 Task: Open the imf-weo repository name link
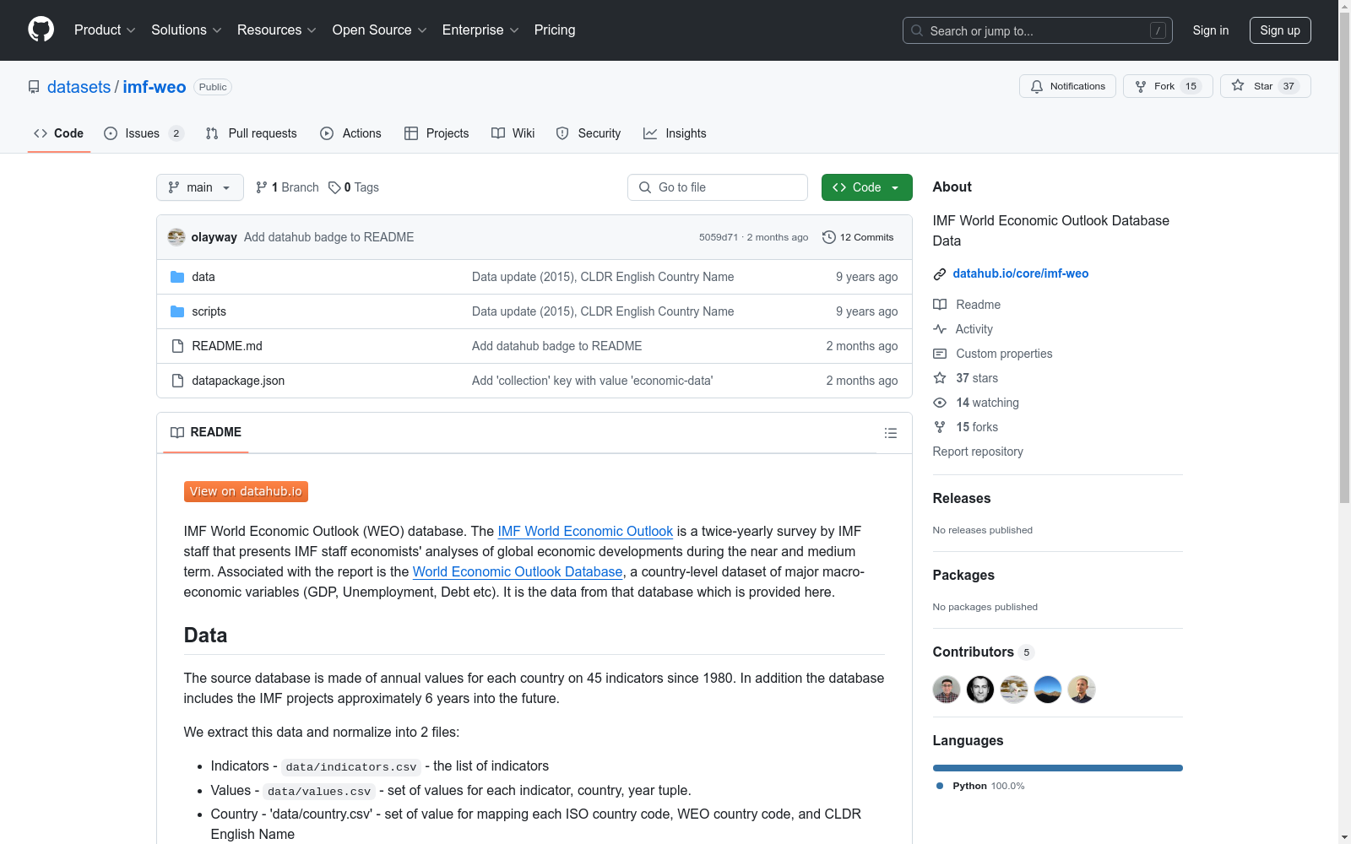click(155, 87)
